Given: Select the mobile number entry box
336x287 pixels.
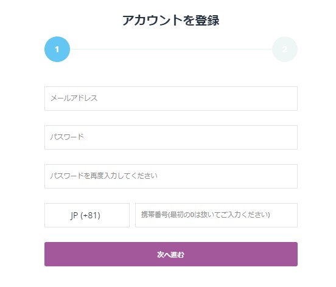Looking at the screenshot, I should [217, 215].
